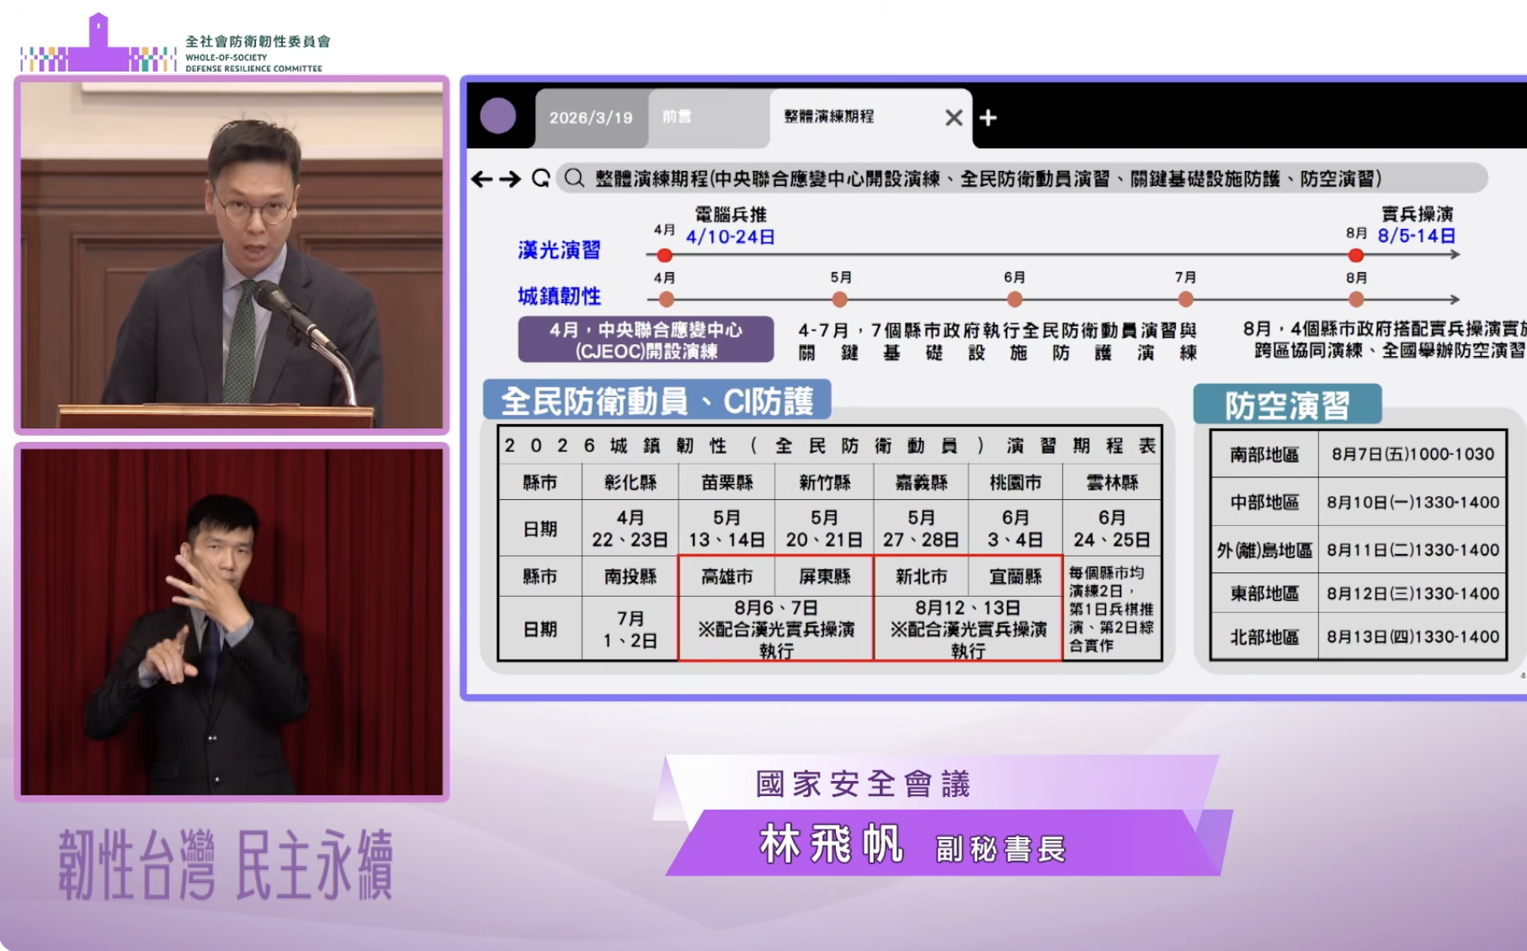Select the 2026/3/19 tab
1527x951 pixels.
coord(591,118)
